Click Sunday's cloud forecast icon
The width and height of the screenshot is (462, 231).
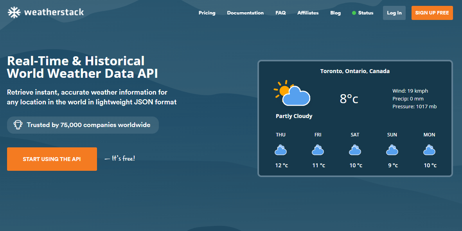[x=392, y=150]
